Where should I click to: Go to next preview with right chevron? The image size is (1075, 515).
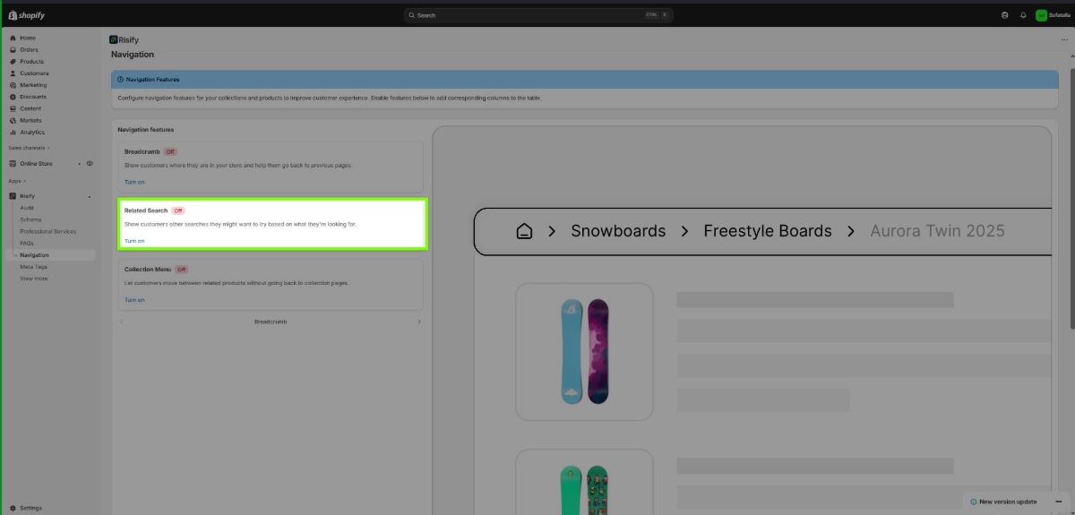pos(419,322)
